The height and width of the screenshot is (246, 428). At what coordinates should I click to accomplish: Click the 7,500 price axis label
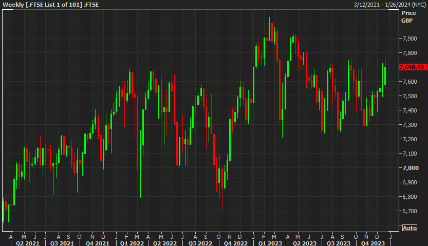click(x=410, y=96)
